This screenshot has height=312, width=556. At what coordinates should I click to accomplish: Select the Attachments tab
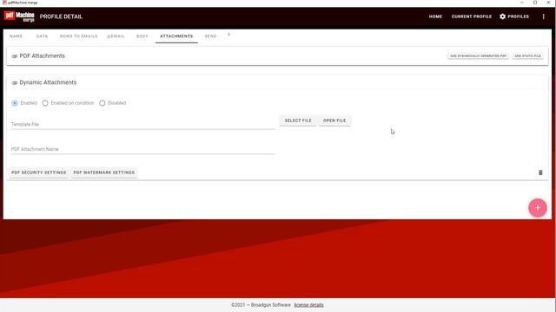pyautogui.click(x=176, y=36)
